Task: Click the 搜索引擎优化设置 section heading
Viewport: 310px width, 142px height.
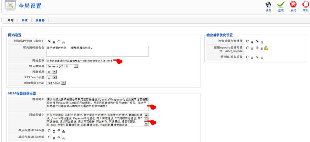Action: [x=220, y=35]
